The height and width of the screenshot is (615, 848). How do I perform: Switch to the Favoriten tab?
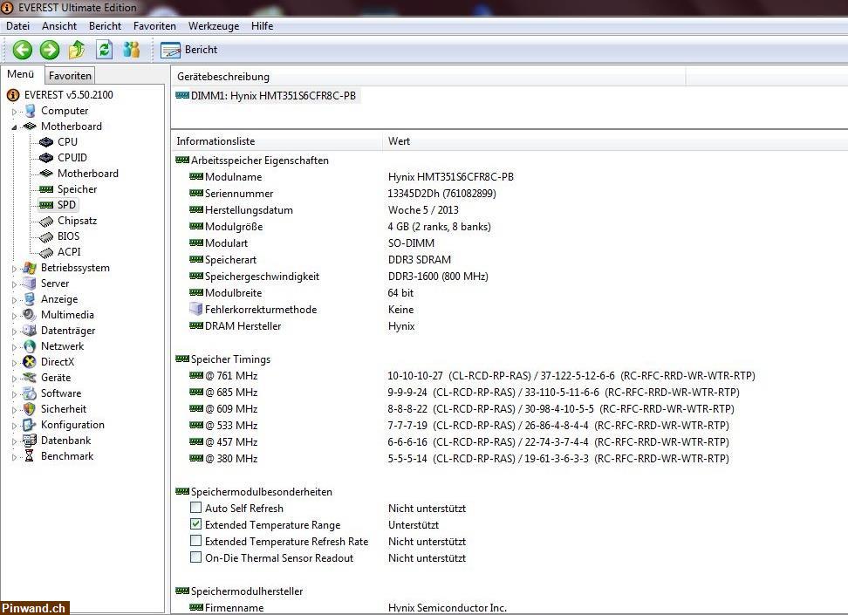tap(70, 75)
